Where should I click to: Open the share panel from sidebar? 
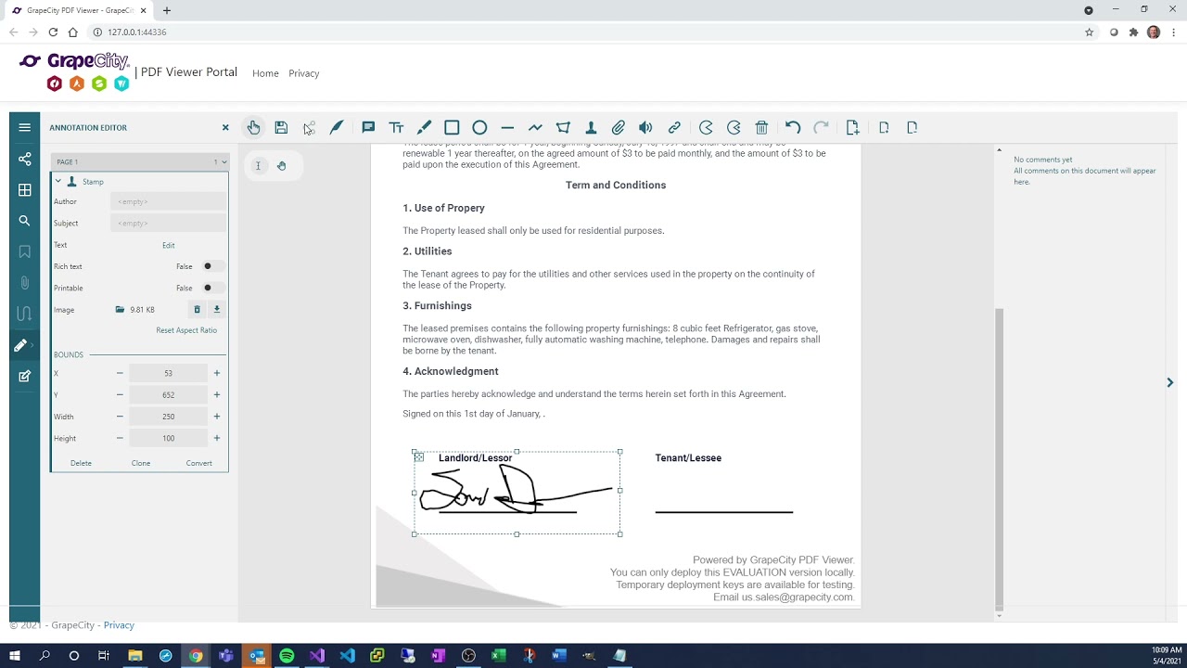click(x=25, y=159)
